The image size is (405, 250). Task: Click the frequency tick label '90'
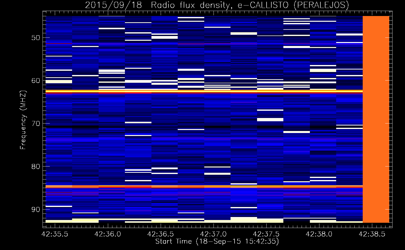click(x=36, y=209)
